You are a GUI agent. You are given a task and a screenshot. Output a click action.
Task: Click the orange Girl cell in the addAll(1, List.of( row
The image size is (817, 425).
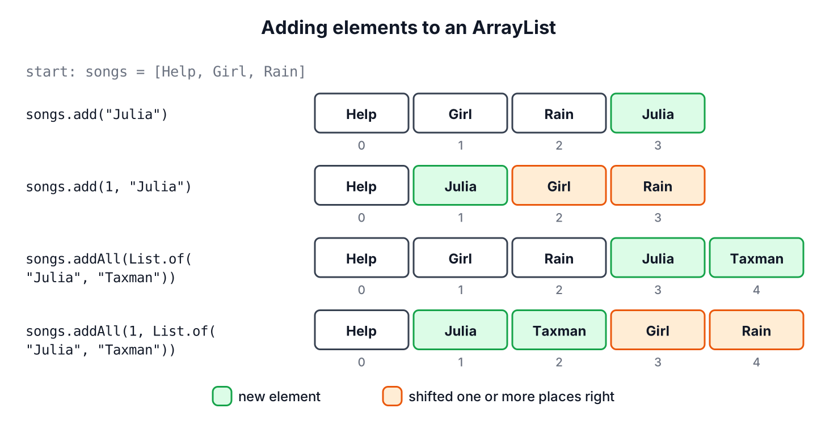coord(658,330)
